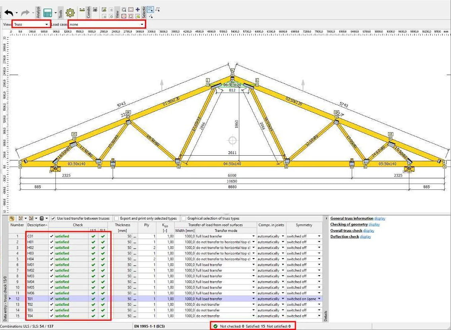Open the View dropdown showing 'Truss'
This screenshot has height=330, width=451.
31,24
